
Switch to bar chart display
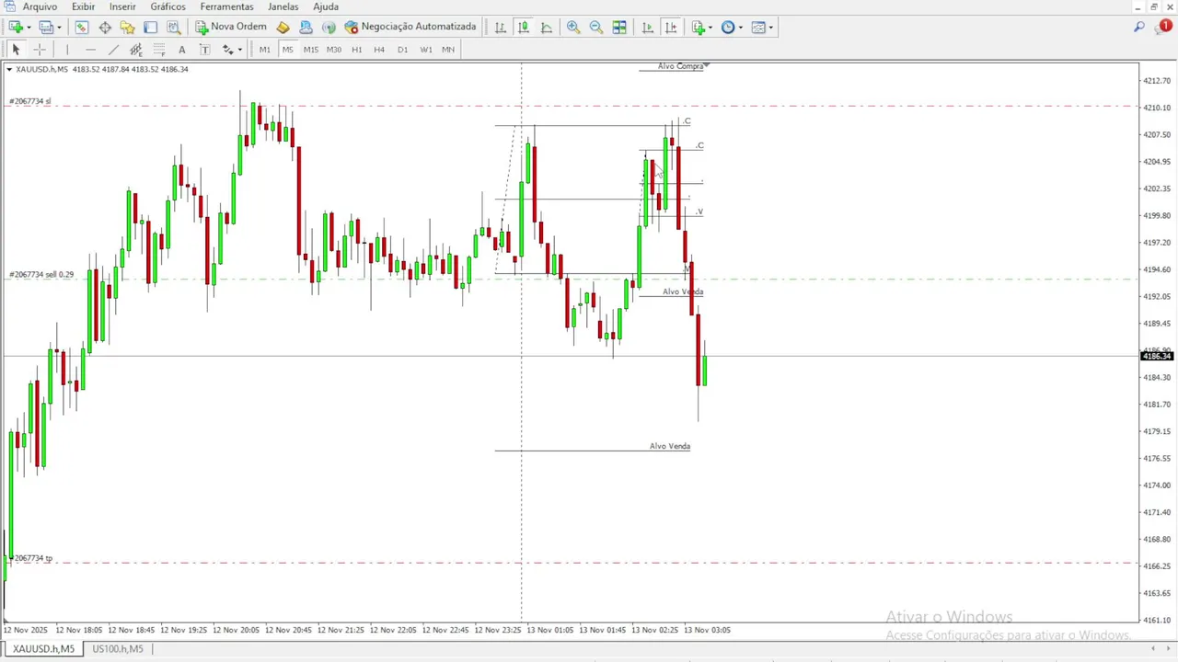501,28
